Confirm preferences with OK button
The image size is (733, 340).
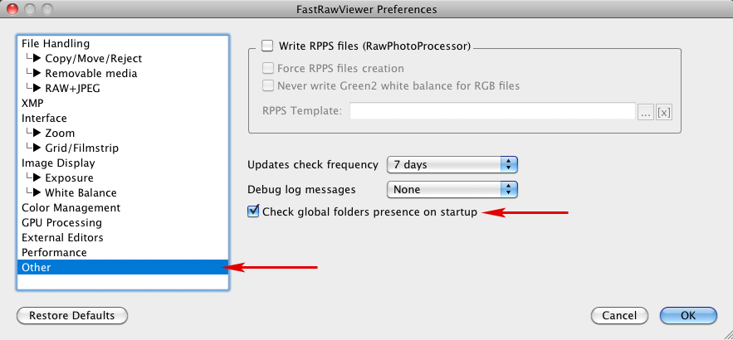[688, 315]
